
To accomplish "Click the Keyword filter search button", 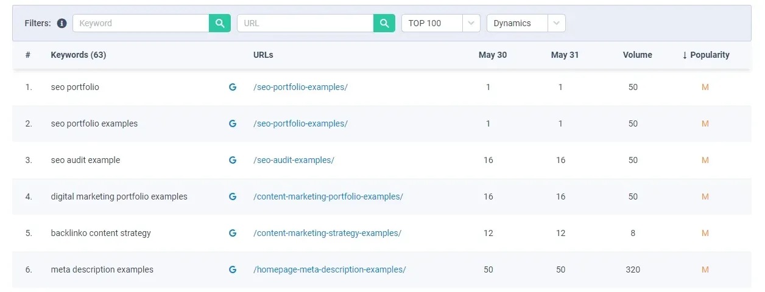I will pyautogui.click(x=220, y=23).
